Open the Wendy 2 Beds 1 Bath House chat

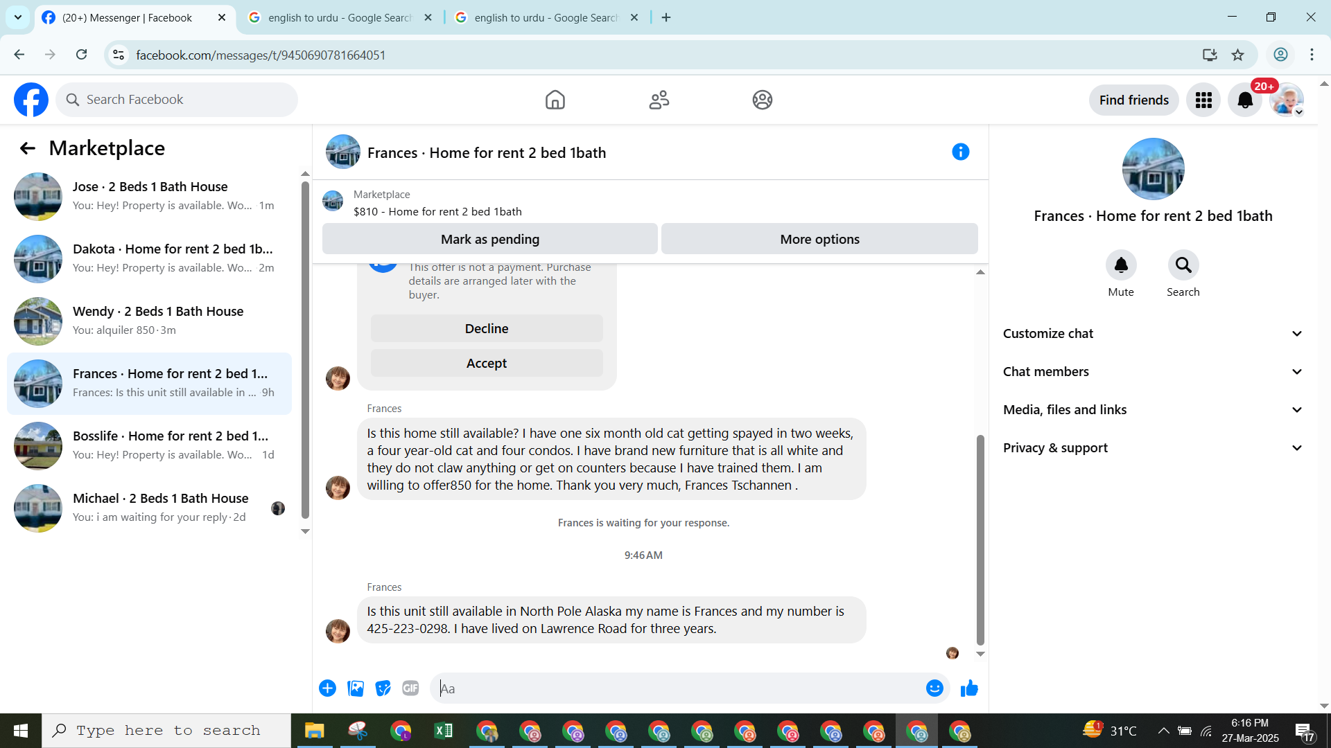click(149, 321)
